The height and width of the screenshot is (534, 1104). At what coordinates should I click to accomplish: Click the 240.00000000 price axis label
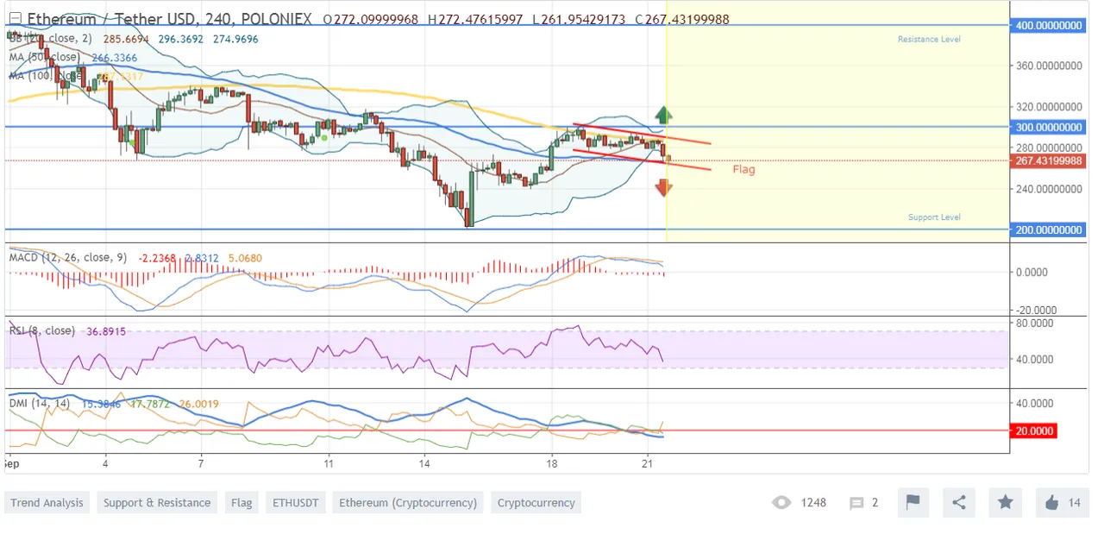pos(1049,188)
